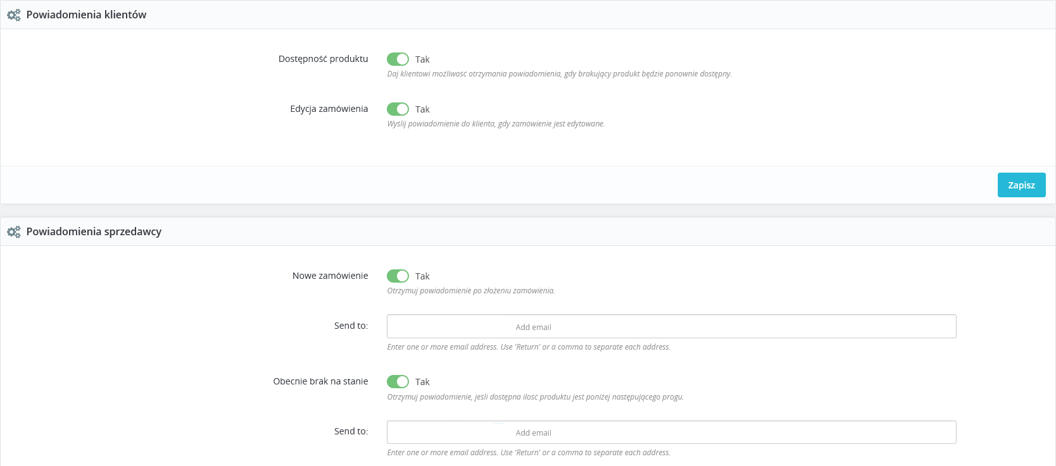Focus the Add email field under Nowe zamówienie
Image resolution: width=1056 pixels, height=466 pixels.
728,327
